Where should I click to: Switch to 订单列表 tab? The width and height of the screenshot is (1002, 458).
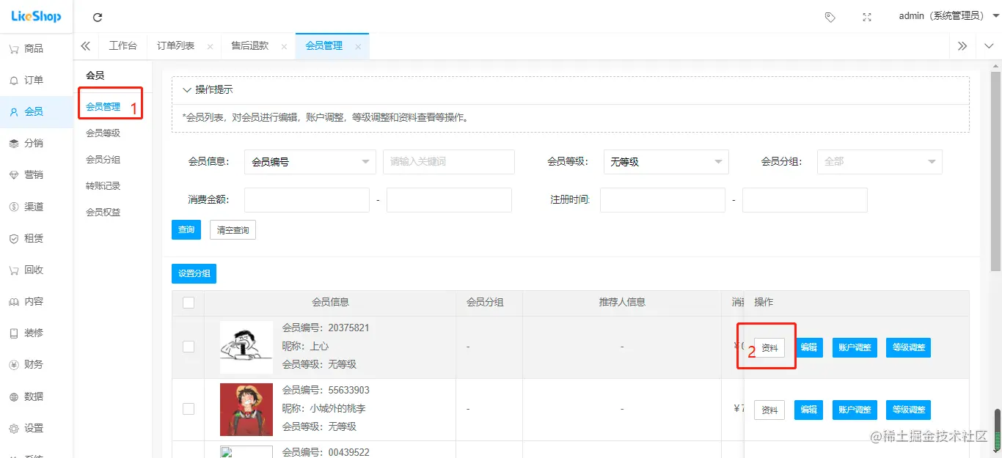tap(176, 45)
